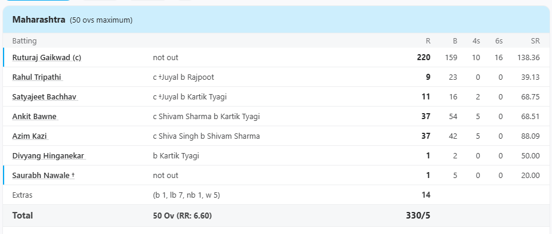Click the Batting column header
The image size is (552, 234).
click(x=24, y=40)
